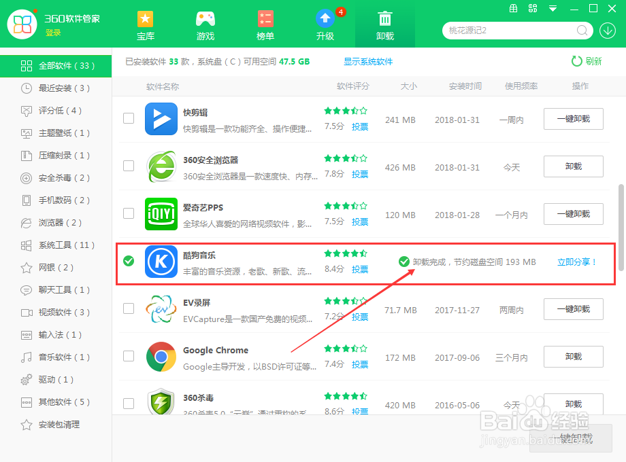This screenshot has height=462, width=626.
Task: Click 立即分享 link for 酷狗音乐
Action: (576, 262)
